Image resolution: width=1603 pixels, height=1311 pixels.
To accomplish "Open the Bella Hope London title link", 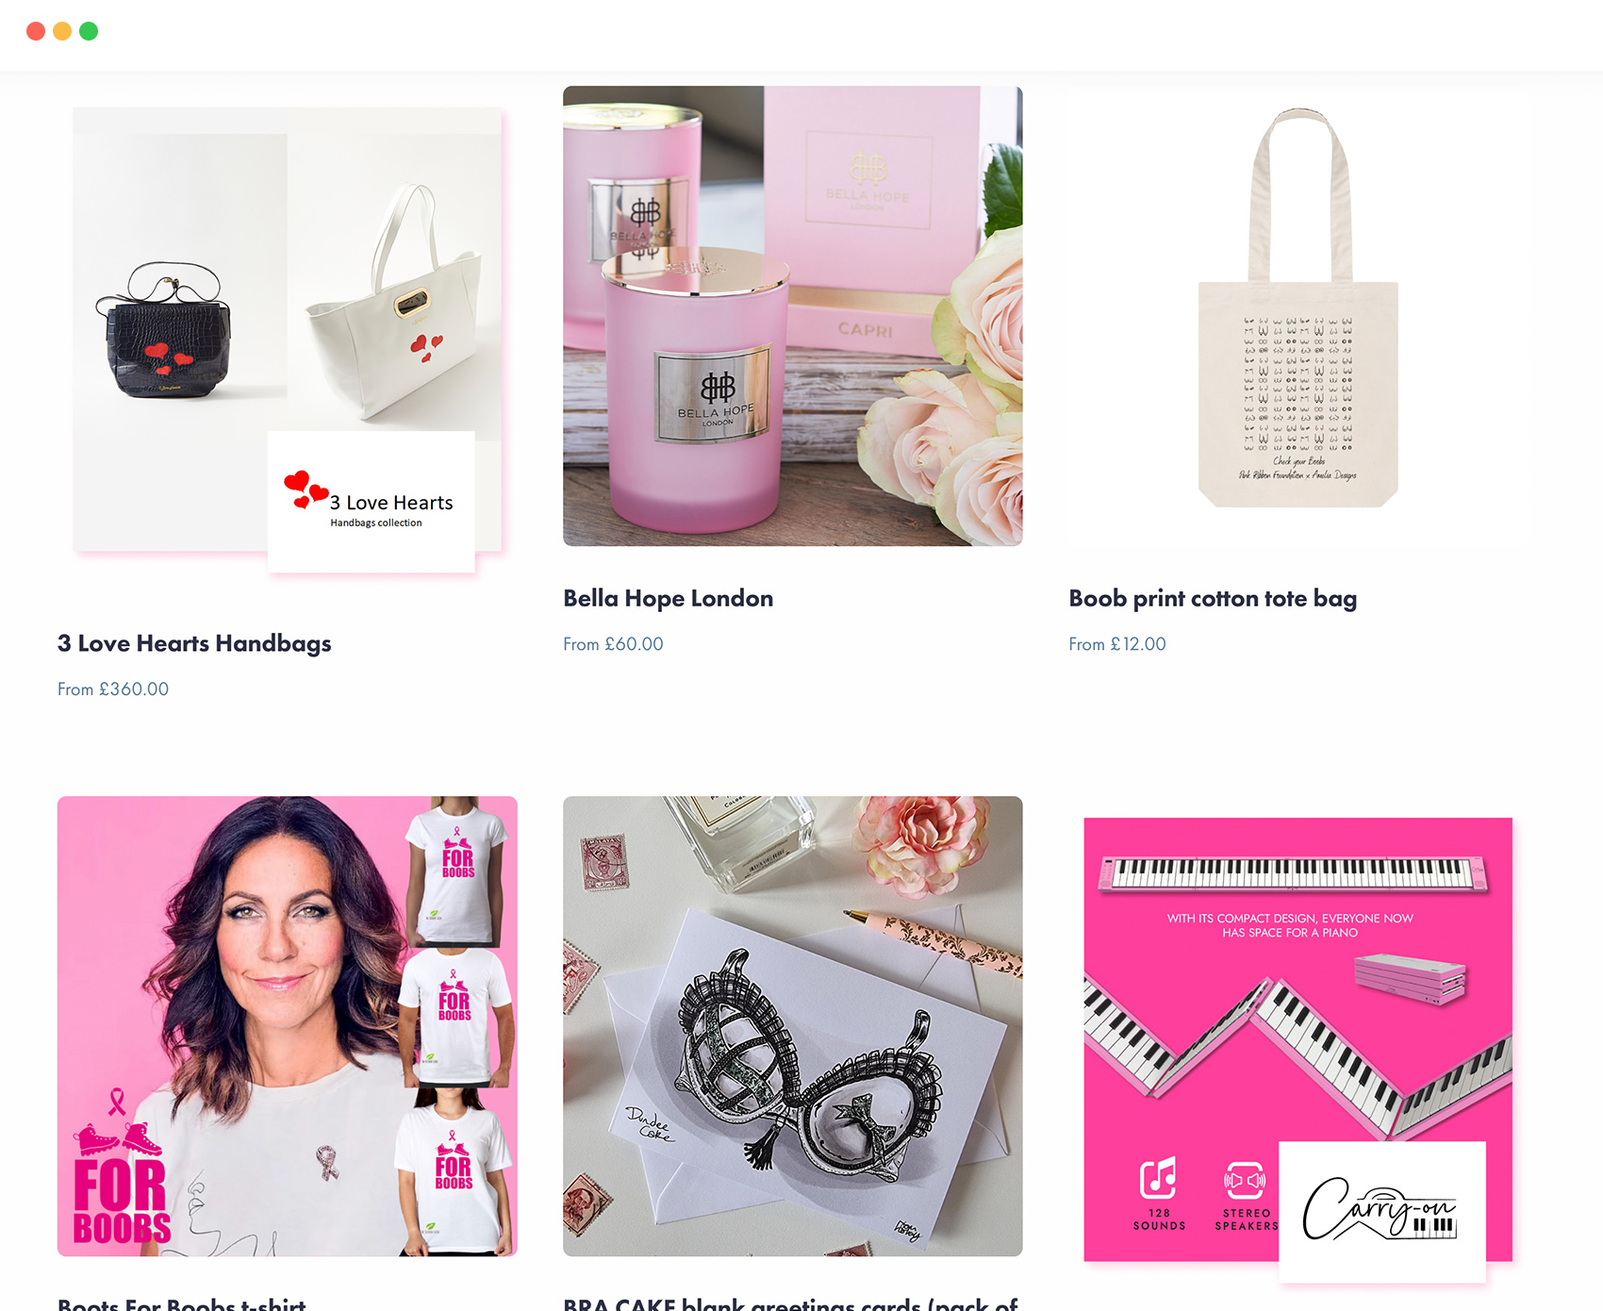I will click(x=669, y=598).
